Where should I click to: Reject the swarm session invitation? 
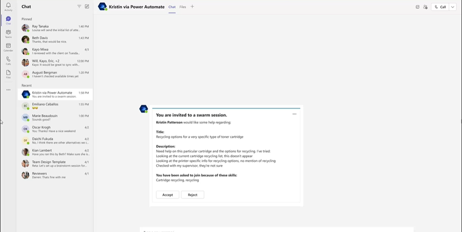[x=193, y=195]
